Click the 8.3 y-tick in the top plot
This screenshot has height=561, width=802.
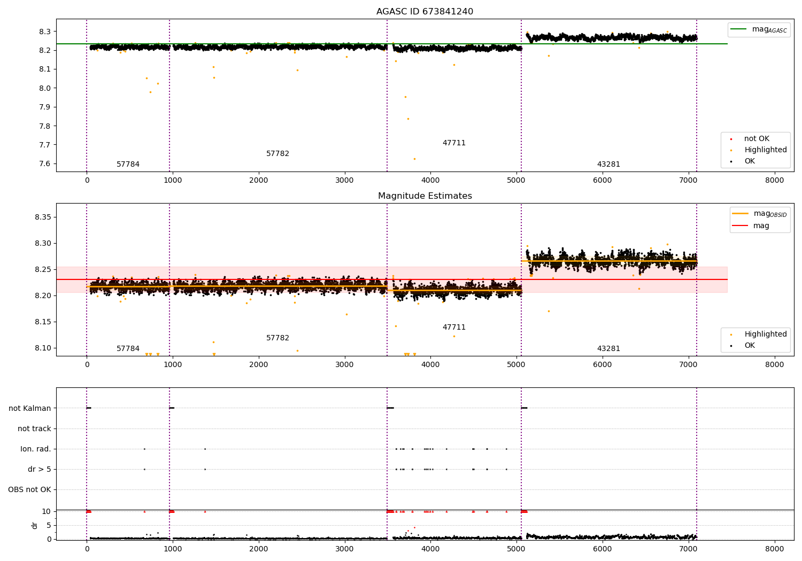[x=45, y=32]
